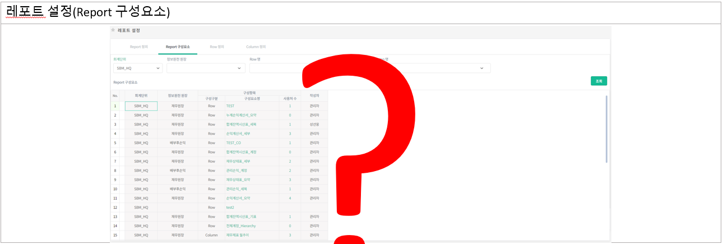The image size is (723, 244).
Task: Open the Row 정의 tab
Action: tap(216, 47)
